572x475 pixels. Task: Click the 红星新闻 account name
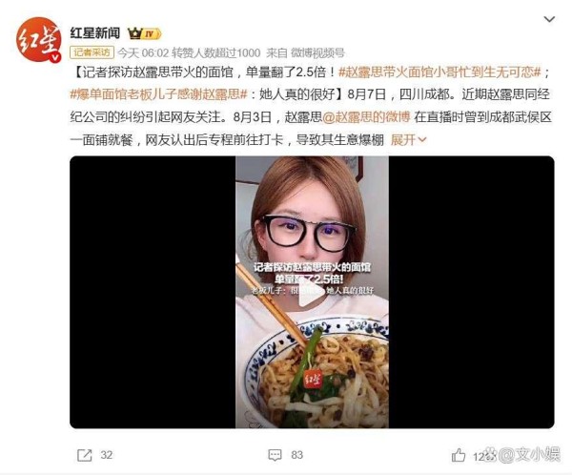coord(95,33)
